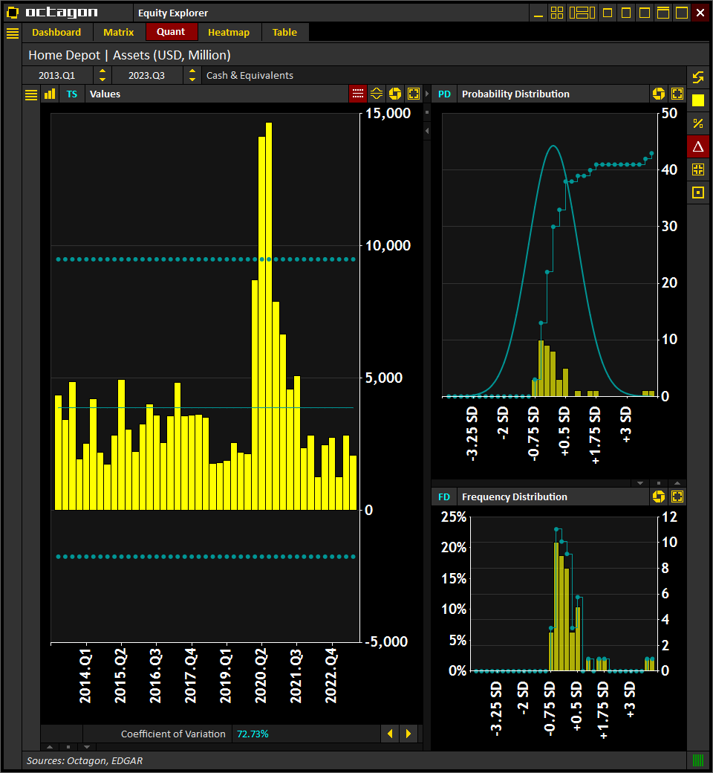Open the Heatmap tab
The image size is (713, 773).
(229, 33)
